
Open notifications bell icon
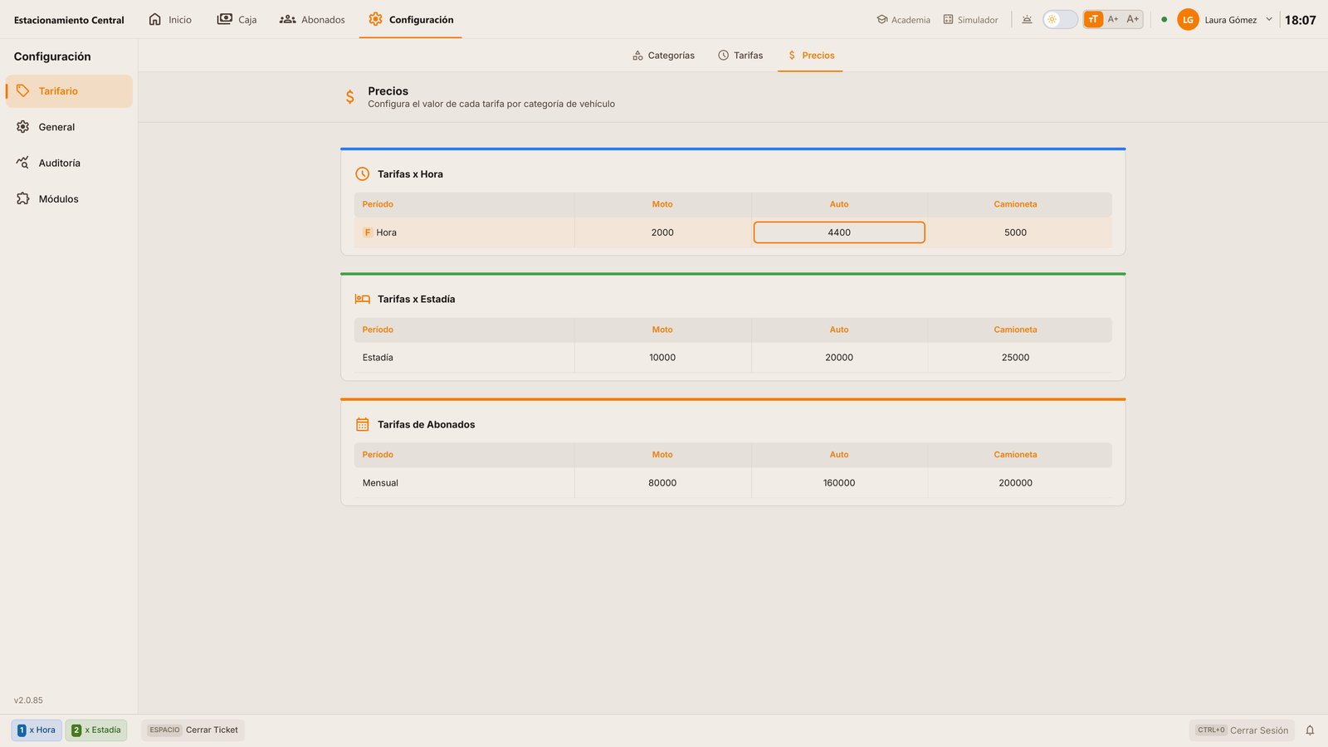tap(1310, 730)
